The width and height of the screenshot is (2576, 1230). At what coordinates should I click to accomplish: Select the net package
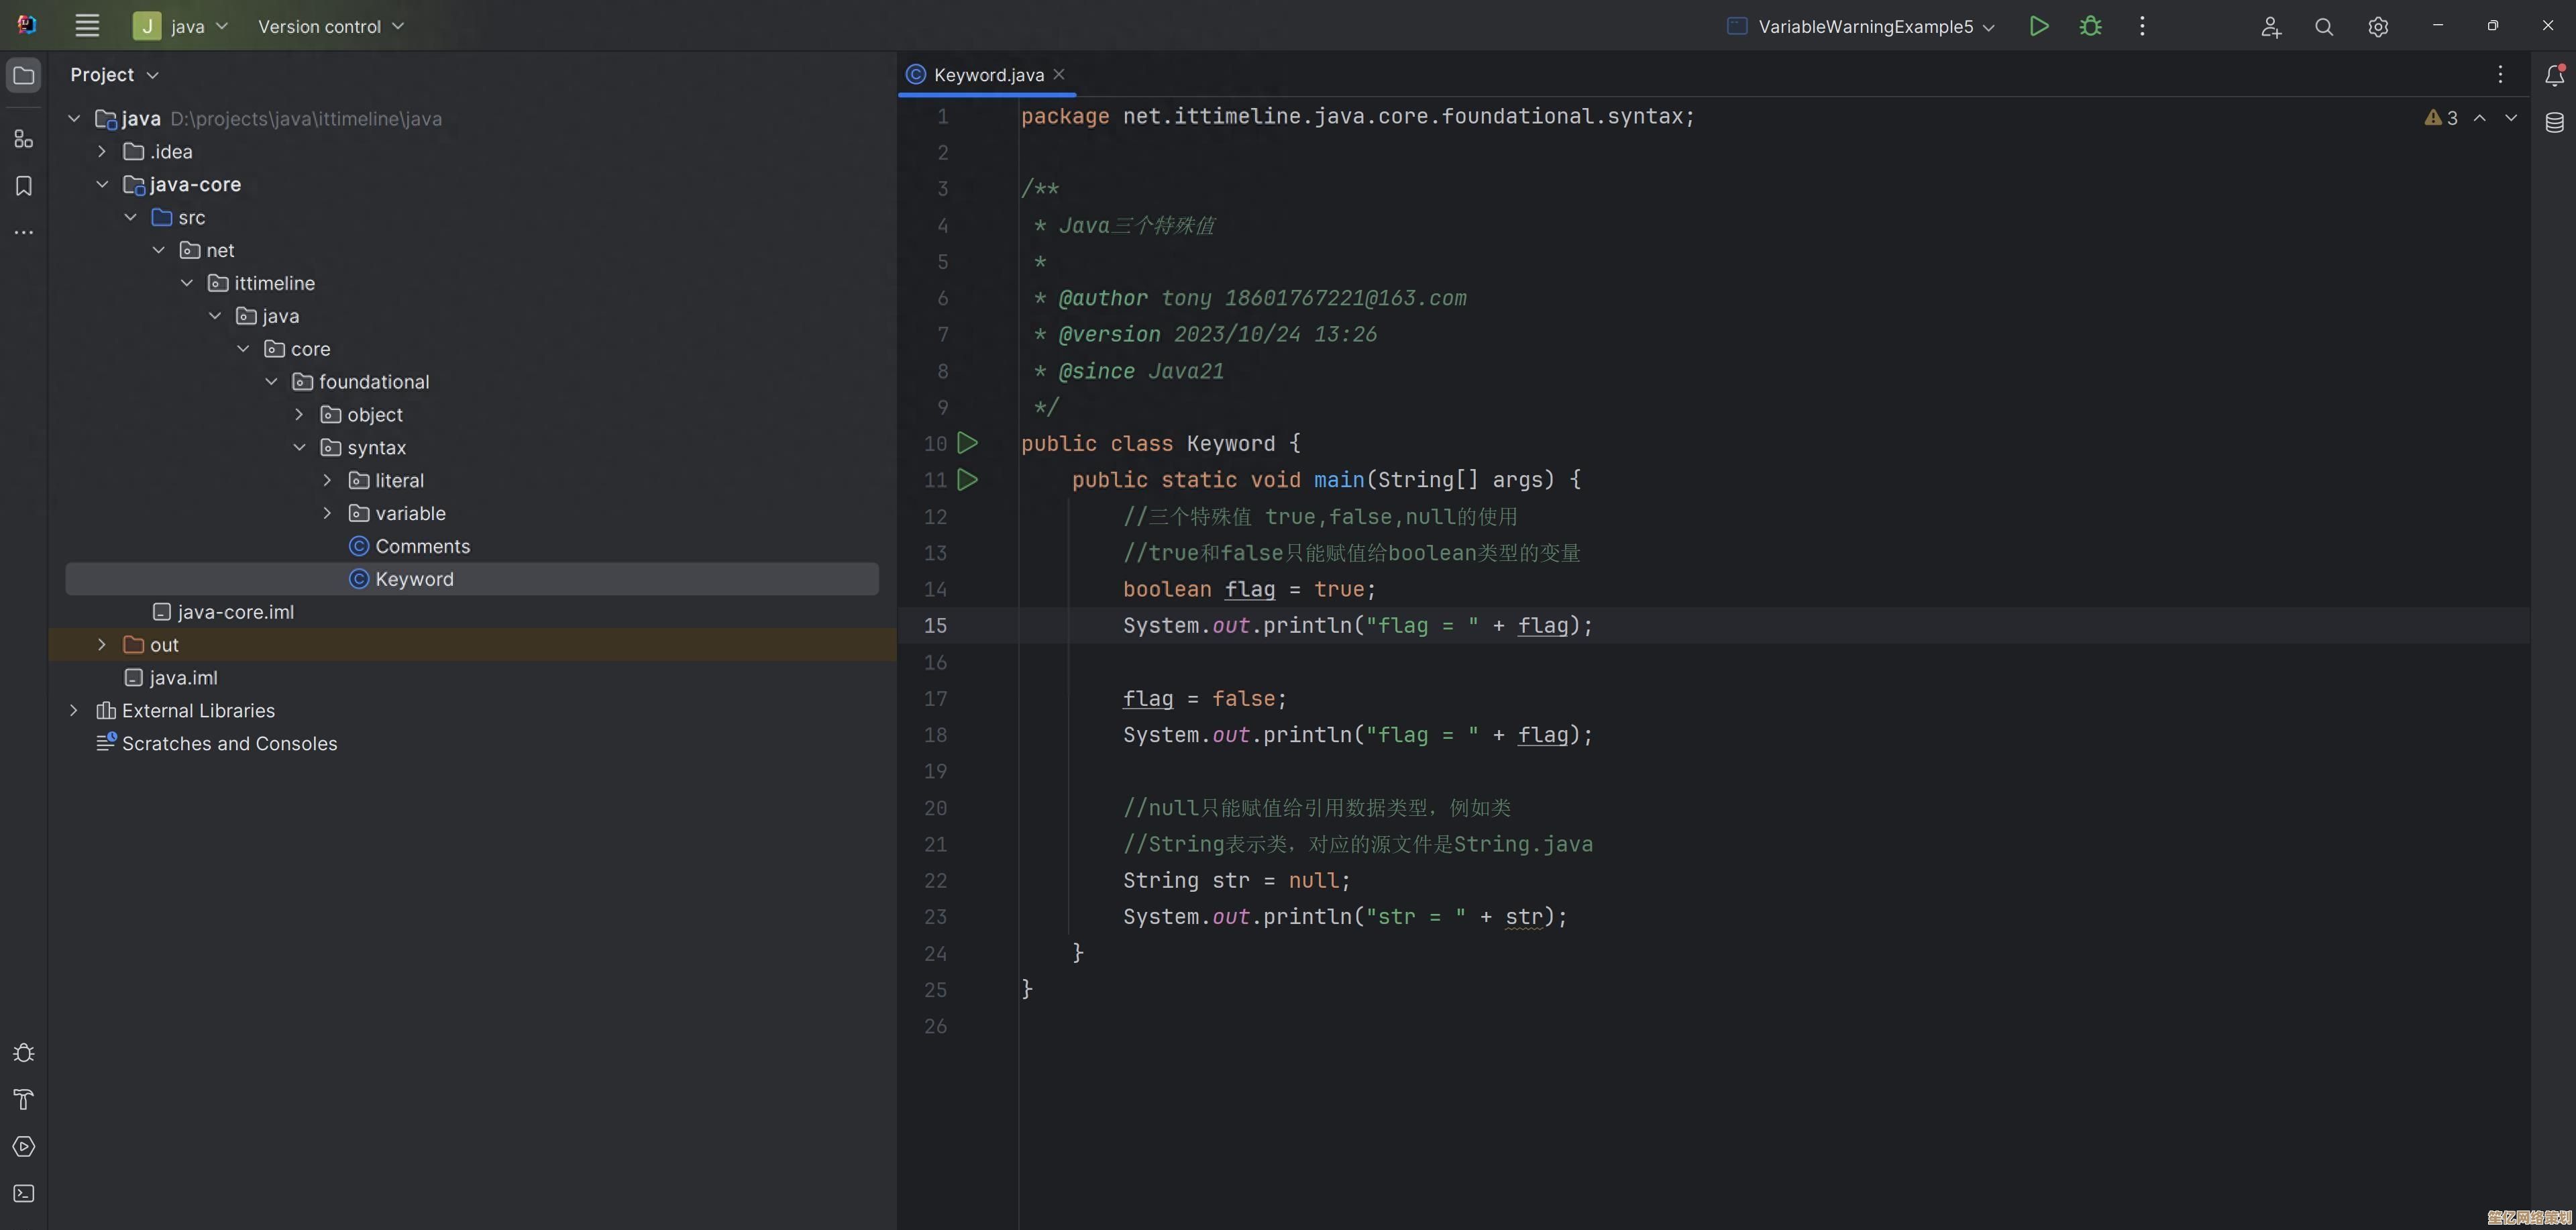point(220,250)
